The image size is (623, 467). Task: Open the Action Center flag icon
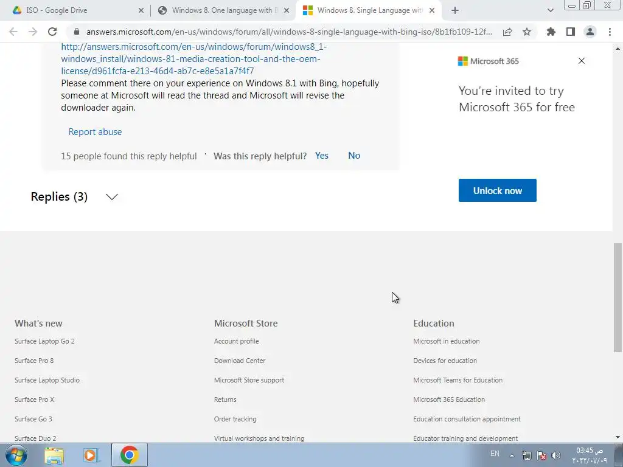pyautogui.click(x=541, y=455)
